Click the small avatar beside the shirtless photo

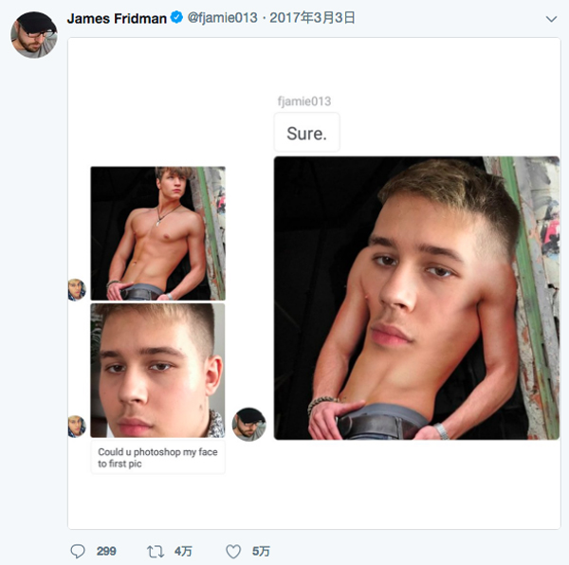click(77, 289)
